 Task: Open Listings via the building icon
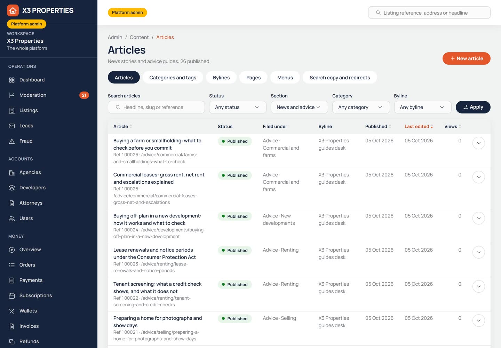(x=12, y=111)
